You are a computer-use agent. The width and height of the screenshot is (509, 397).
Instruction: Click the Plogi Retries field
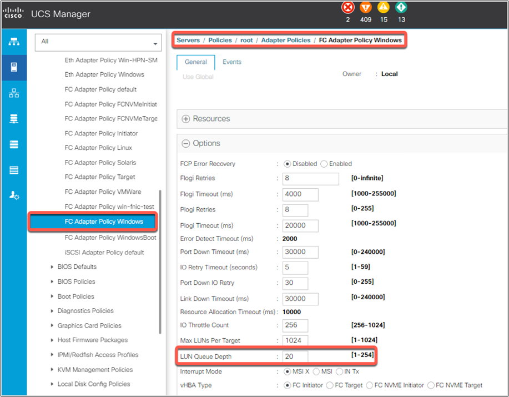coord(295,210)
